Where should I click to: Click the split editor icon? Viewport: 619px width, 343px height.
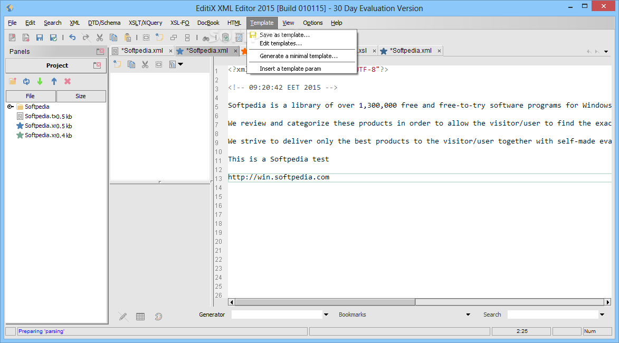coord(187,37)
